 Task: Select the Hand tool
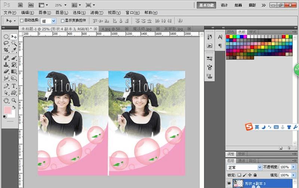(x=6, y=100)
